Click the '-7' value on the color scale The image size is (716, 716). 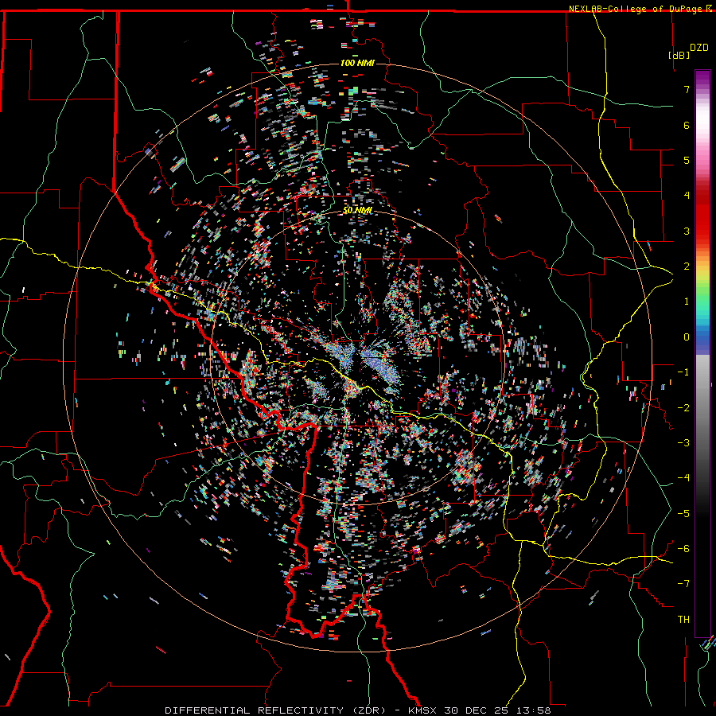(x=683, y=584)
